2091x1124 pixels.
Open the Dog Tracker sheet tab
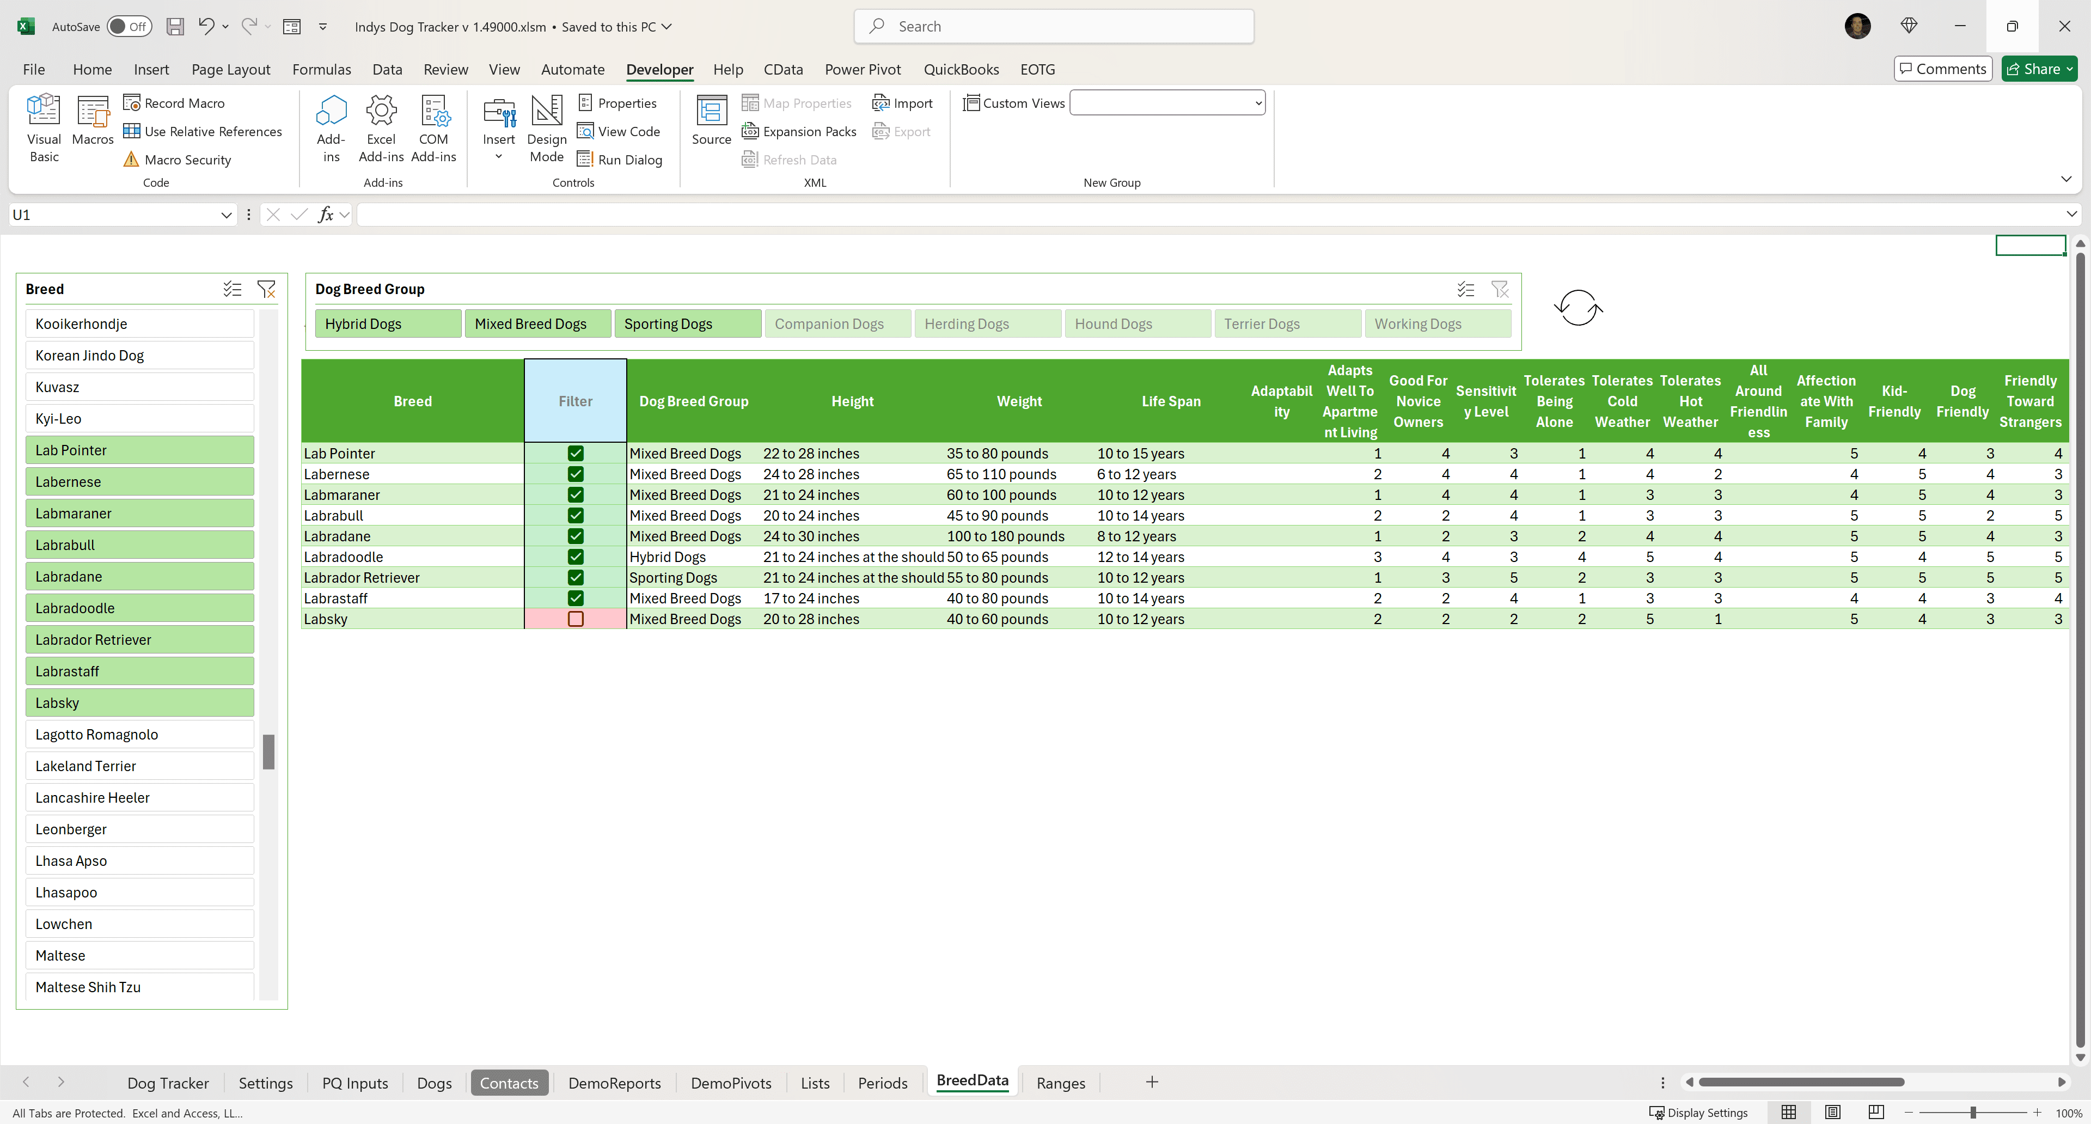click(168, 1083)
